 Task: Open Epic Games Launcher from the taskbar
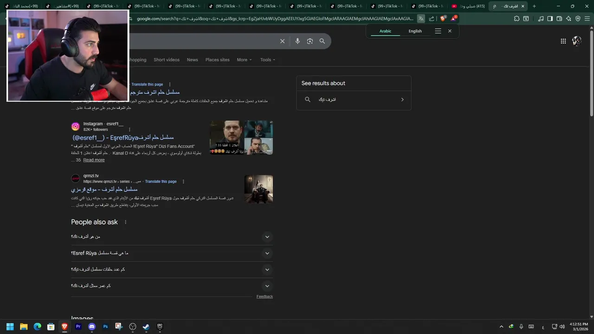coord(160,327)
